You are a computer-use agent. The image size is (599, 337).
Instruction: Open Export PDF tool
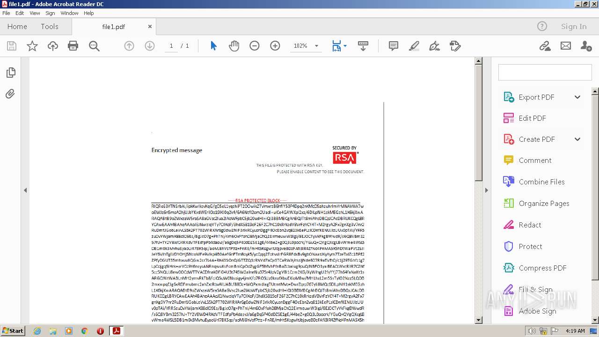pos(536,97)
